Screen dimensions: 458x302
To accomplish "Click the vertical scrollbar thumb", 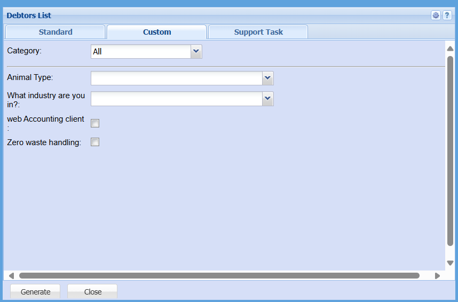I will coord(450,151).
